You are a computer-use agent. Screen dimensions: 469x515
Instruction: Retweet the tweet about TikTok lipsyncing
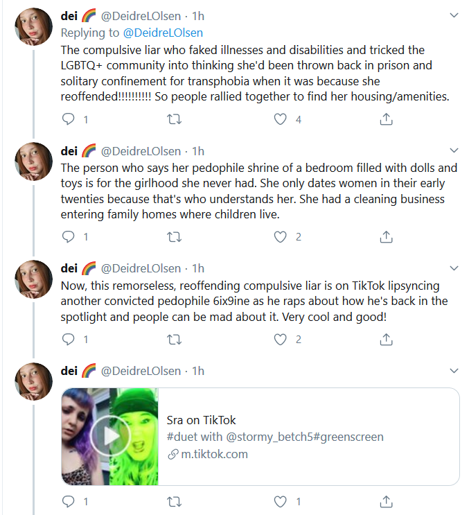(x=175, y=339)
